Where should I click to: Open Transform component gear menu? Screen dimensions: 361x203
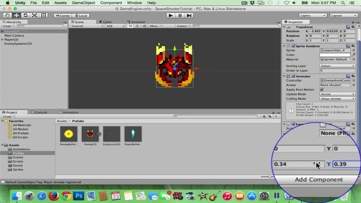pos(353,27)
